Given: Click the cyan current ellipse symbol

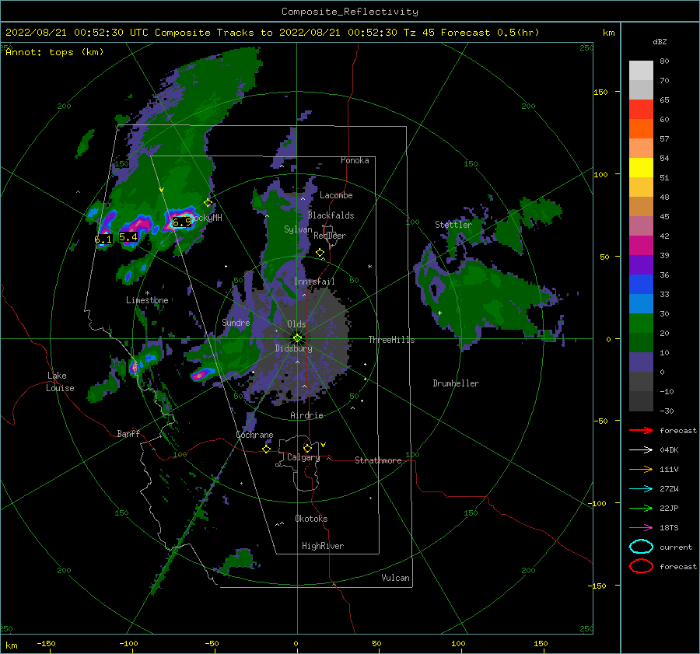Looking at the screenshot, I should coord(641,547).
